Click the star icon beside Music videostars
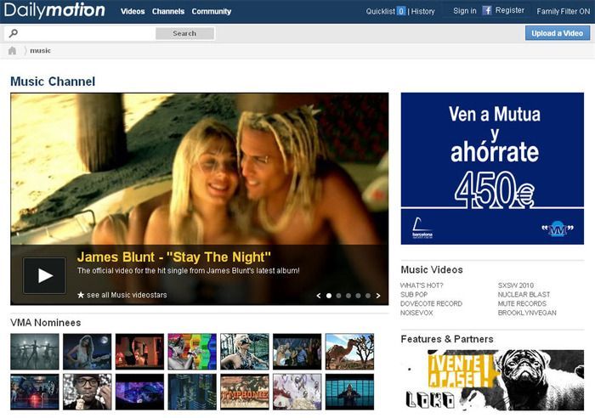The height and width of the screenshot is (418, 595). click(81, 295)
